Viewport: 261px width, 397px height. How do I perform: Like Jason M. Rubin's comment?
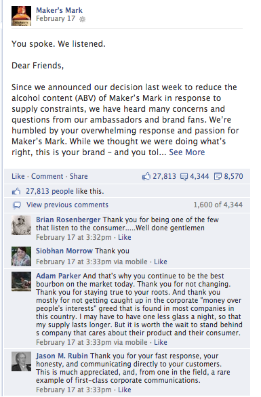click(125, 390)
